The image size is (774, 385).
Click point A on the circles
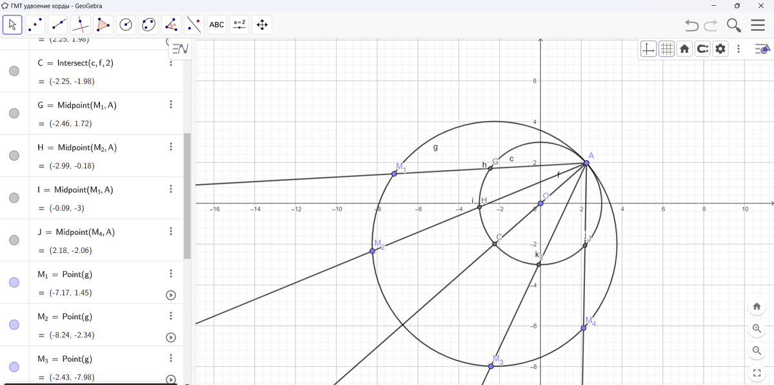click(586, 163)
